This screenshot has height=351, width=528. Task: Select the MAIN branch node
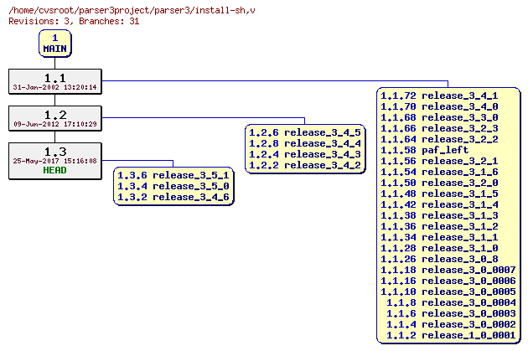54,44
